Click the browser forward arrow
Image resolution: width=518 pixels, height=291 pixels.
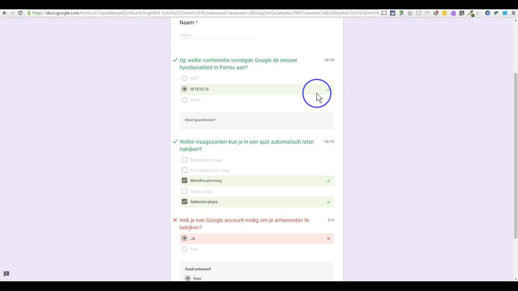(x=12, y=13)
